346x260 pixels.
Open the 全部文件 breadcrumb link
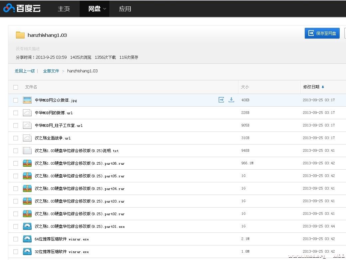(51, 71)
